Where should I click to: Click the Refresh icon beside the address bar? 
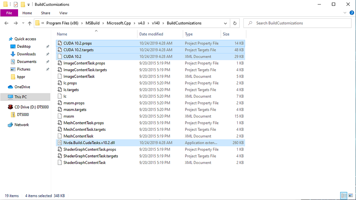(x=235, y=23)
